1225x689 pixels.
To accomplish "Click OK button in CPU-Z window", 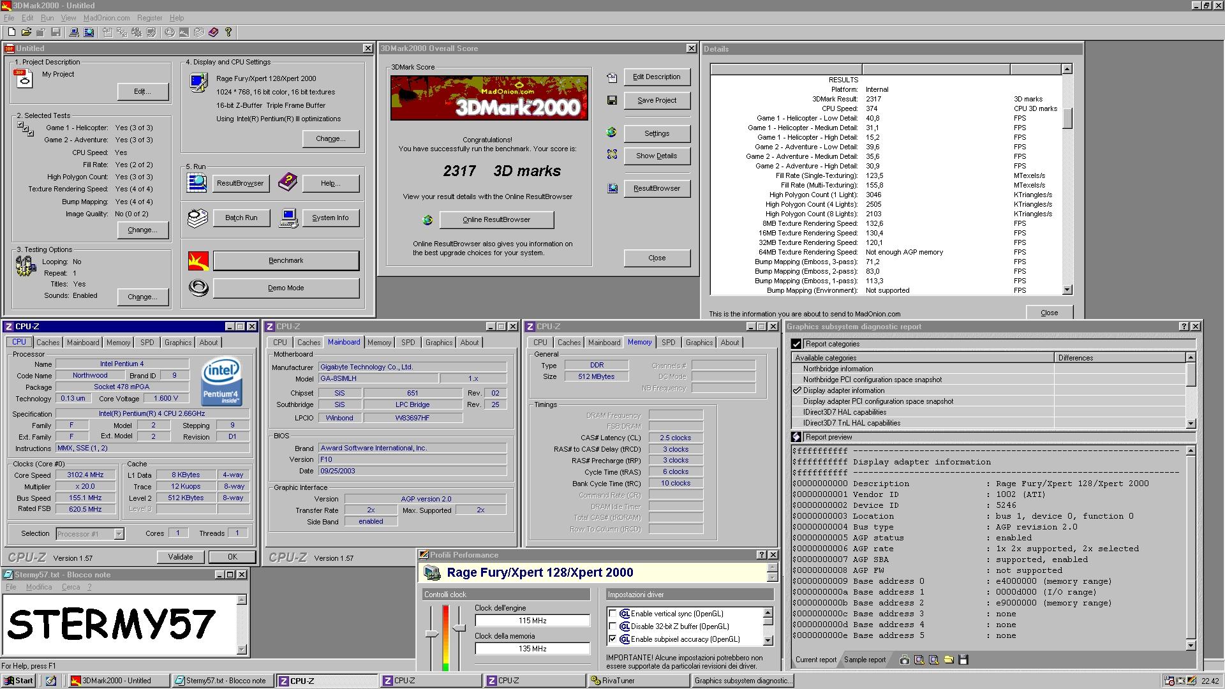I will coord(232,557).
